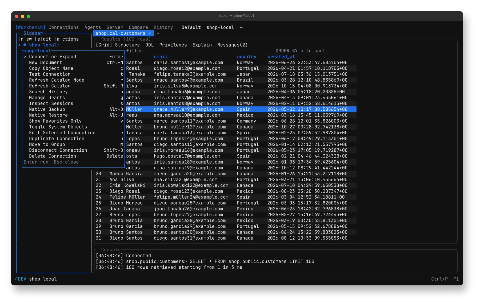Viewport: 480px width, 308px height.
Task: Click the DEV environment indicator in status bar
Action: [21, 279]
